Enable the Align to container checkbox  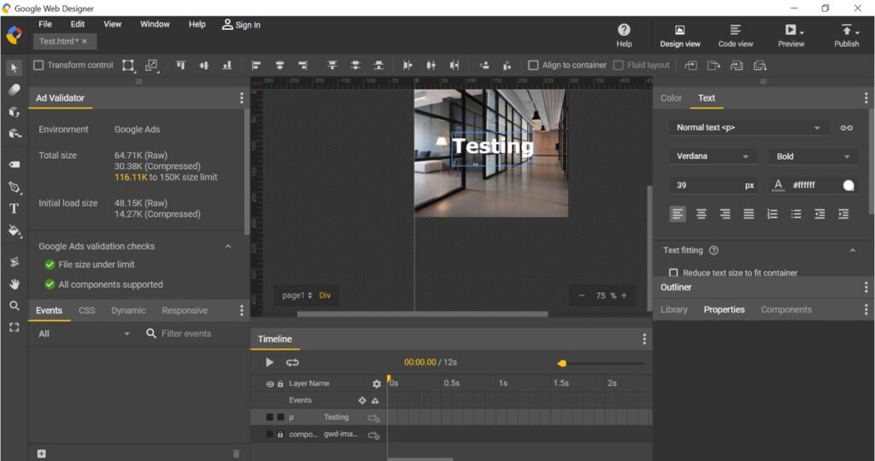[x=533, y=65]
